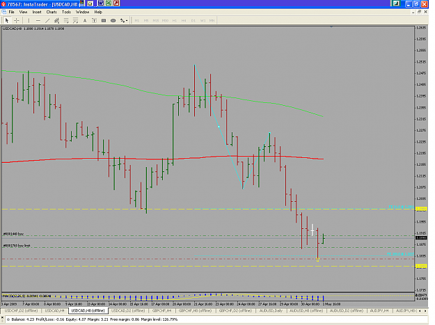Screen dimensions: 435x325
Task: Open the Window menu
Action: coord(82,12)
